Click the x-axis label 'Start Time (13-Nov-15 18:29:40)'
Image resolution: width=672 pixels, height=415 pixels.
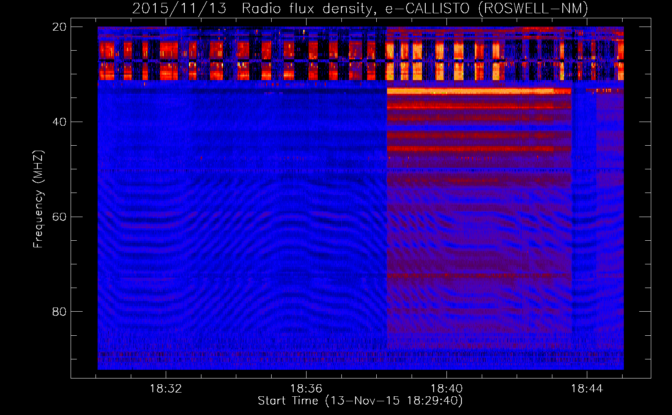[x=360, y=401]
